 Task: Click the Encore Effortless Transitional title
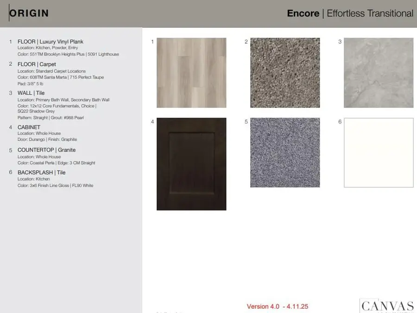(350, 13)
